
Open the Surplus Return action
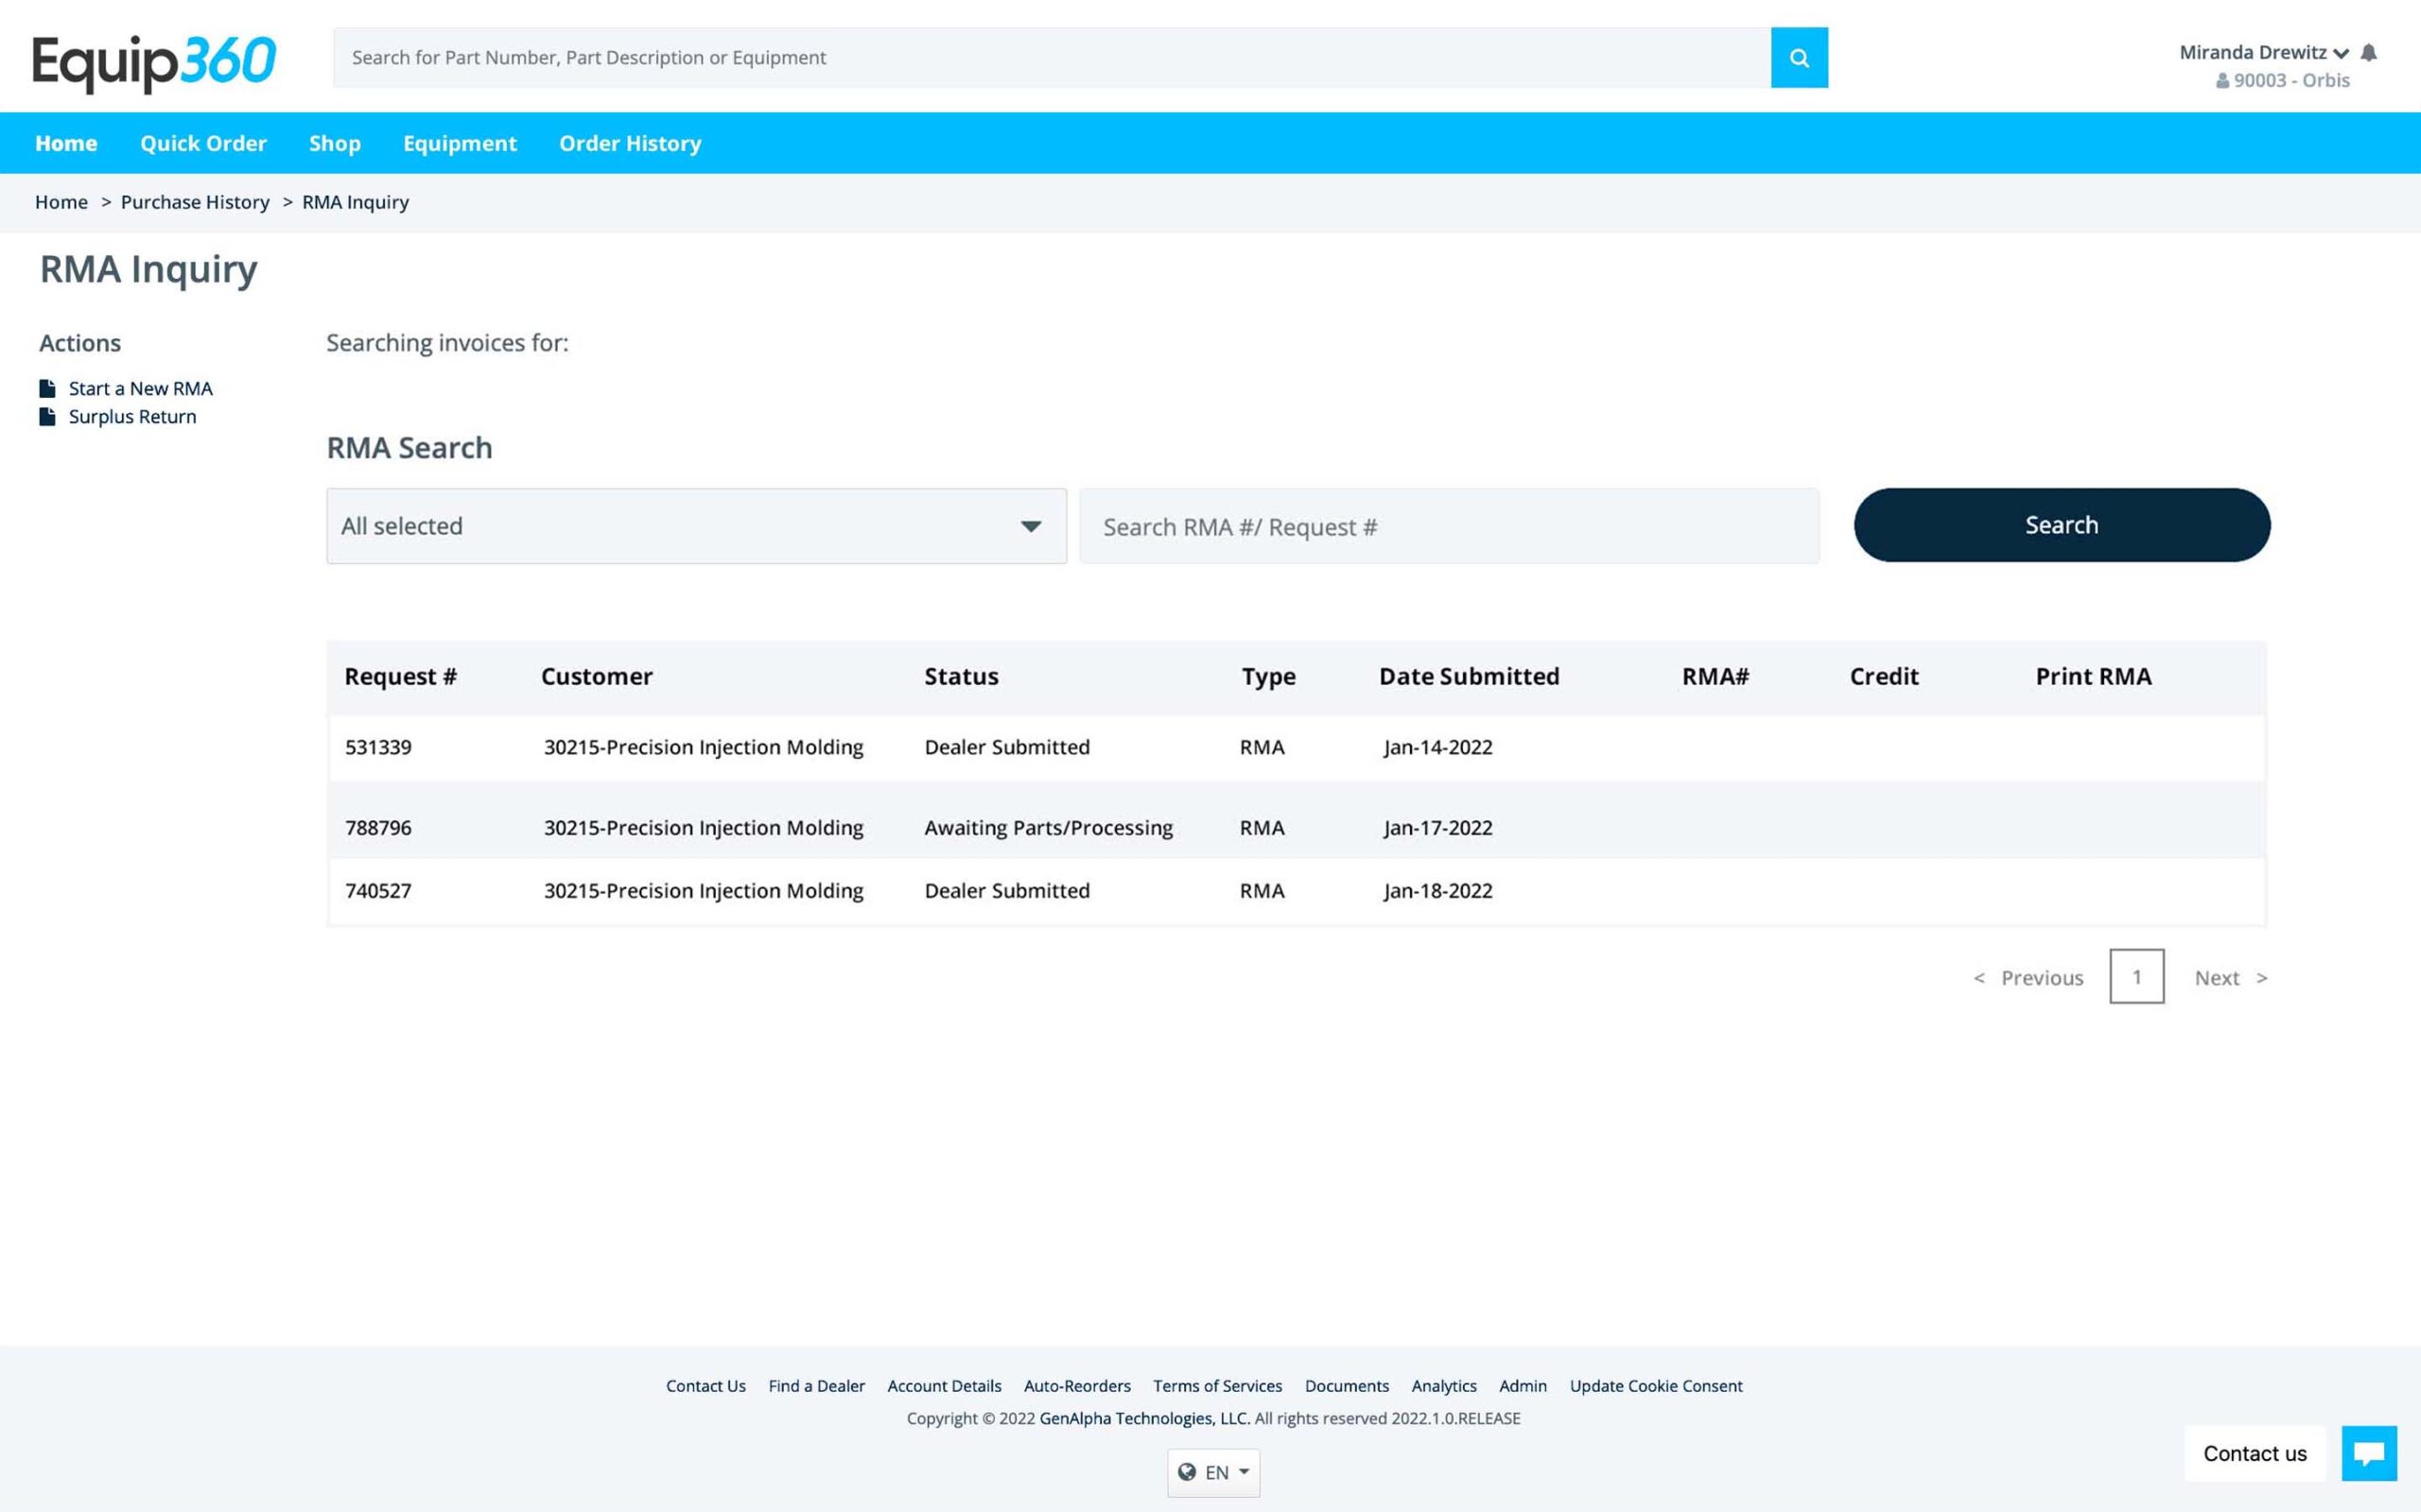pos(132,416)
